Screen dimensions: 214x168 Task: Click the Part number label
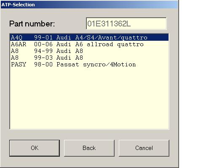click(32, 24)
